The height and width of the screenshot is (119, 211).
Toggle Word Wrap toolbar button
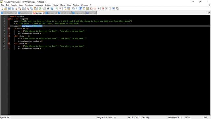tap(73, 8)
